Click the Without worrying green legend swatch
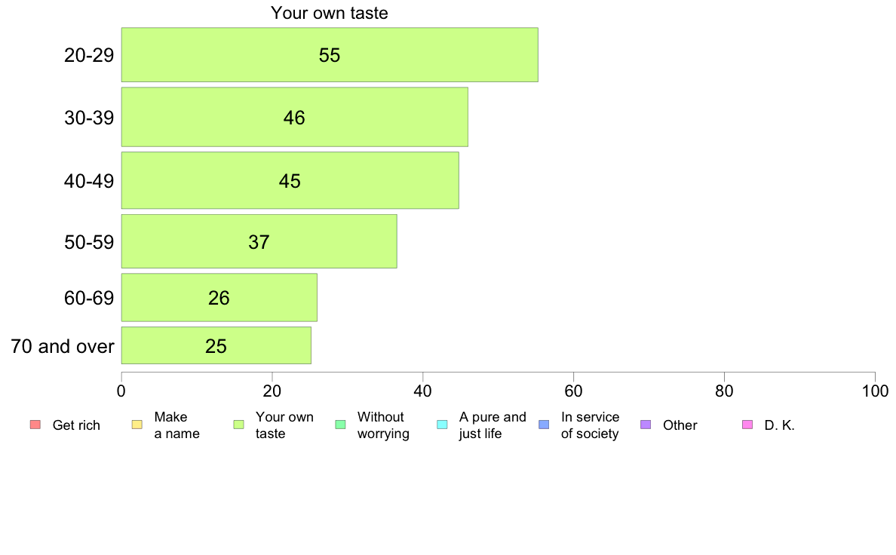This screenshot has width=896, height=555. (341, 425)
